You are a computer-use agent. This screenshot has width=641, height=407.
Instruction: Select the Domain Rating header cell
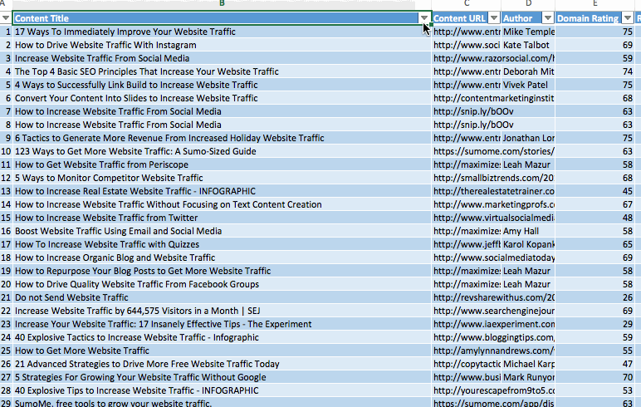[x=595, y=18]
